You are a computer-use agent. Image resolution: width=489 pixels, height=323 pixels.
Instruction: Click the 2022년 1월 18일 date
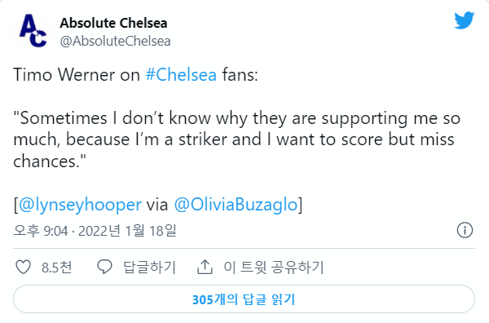click(x=127, y=231)
